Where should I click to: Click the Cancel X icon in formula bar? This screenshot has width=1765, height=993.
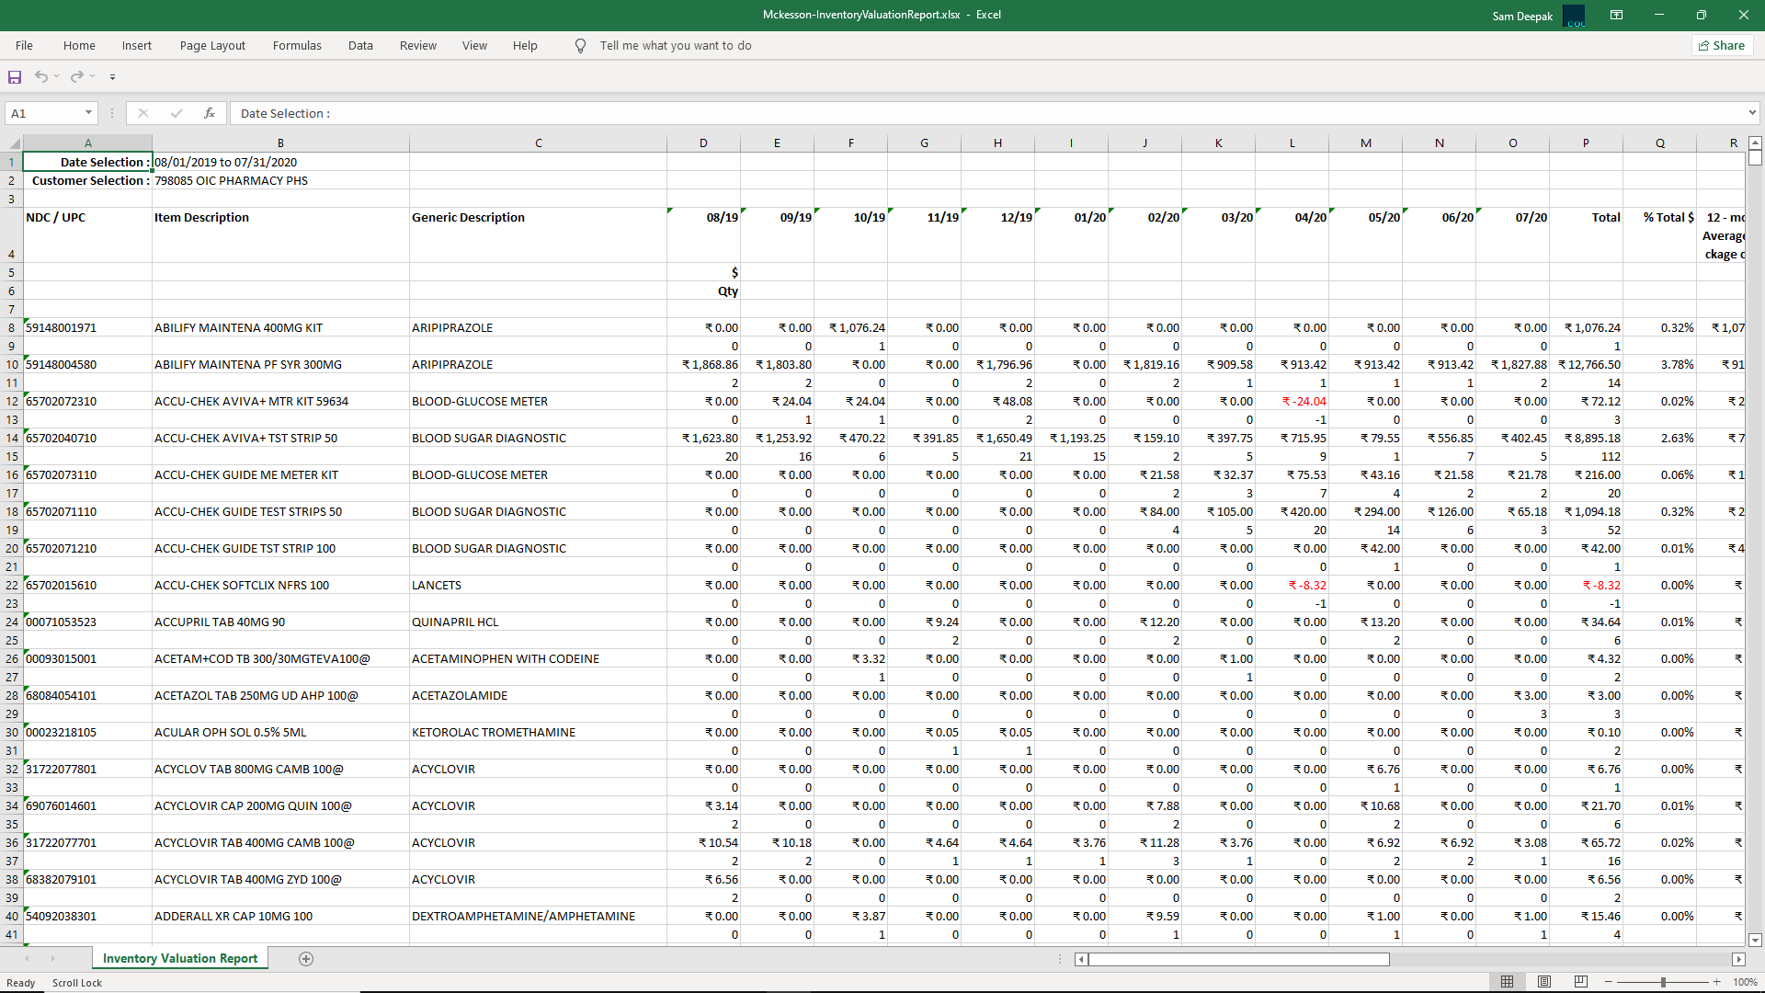[143, 113]
